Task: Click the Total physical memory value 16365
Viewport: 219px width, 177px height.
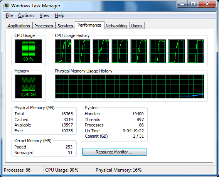Action: click(x=67, y=114)
